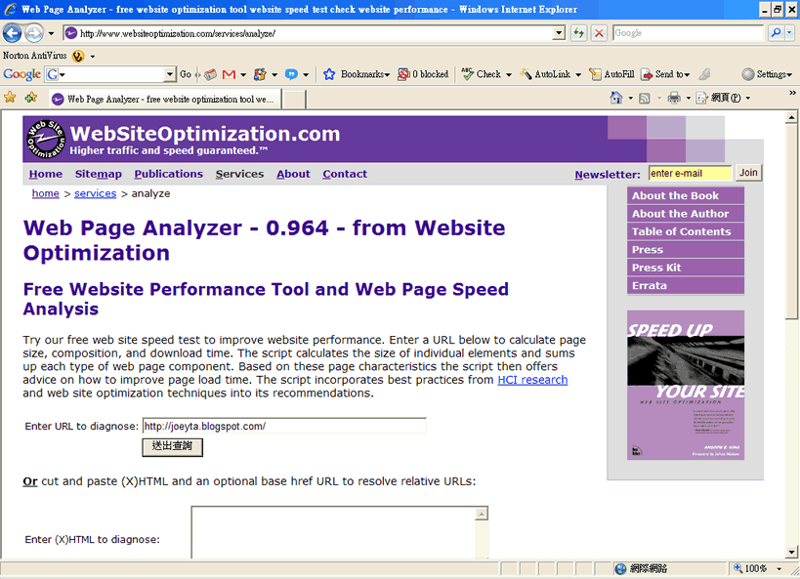
Task: Open the Contact navigation link
Action: 345,174
